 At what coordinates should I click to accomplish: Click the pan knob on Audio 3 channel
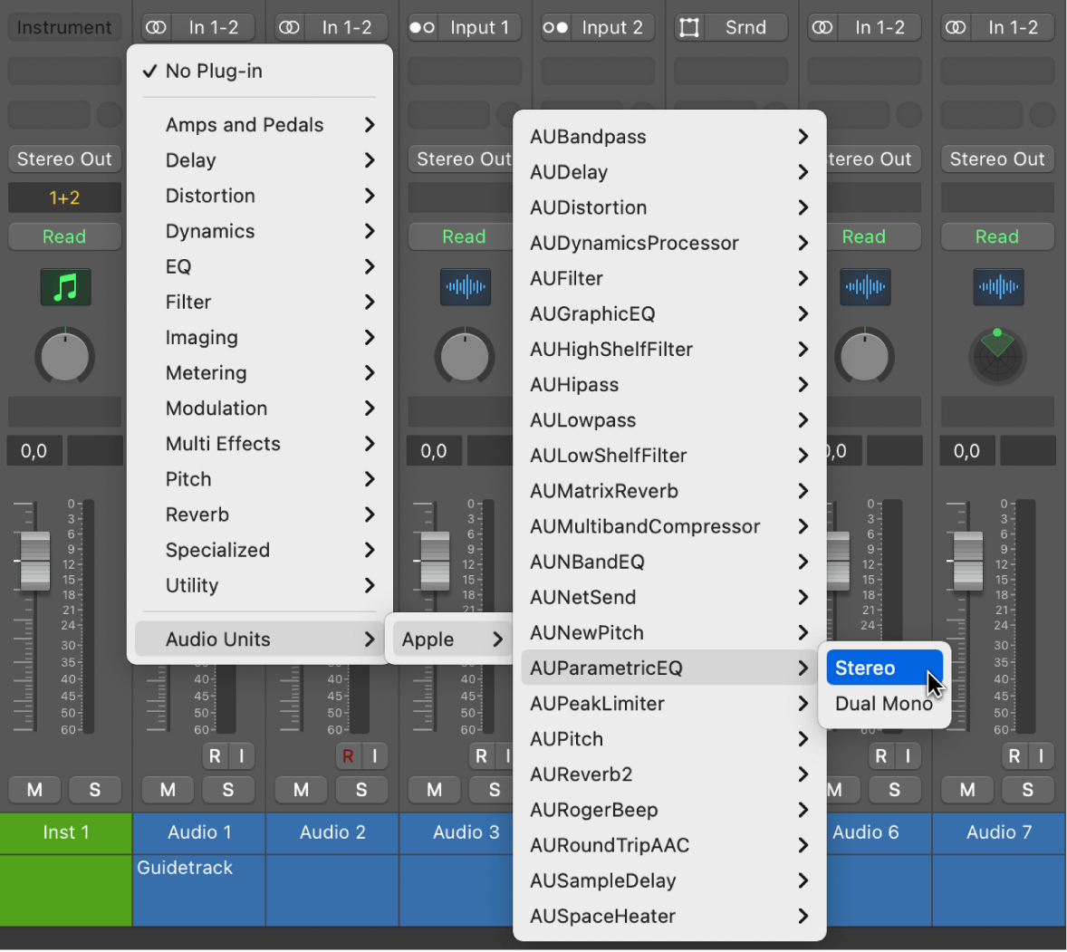(465, 356)
